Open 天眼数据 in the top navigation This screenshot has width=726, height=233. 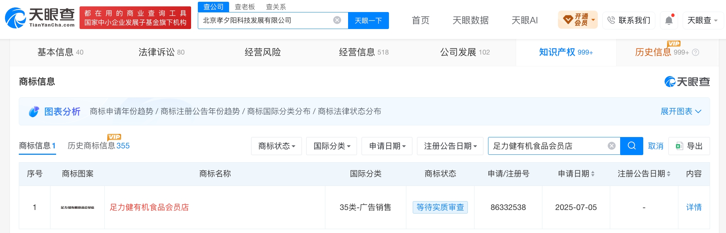pos(471,20)
